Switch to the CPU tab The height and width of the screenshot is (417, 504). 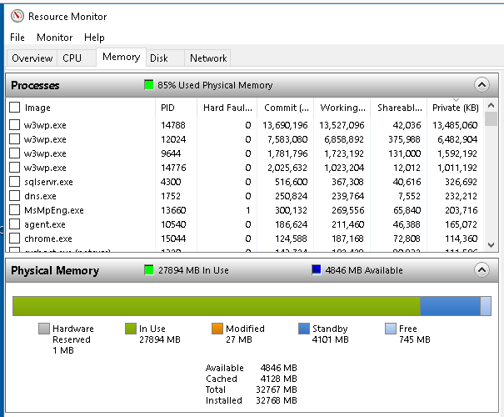(76, 58)
